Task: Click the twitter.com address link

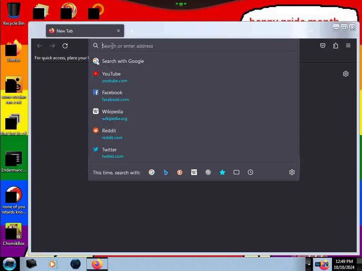Action: tap(113, 156)
